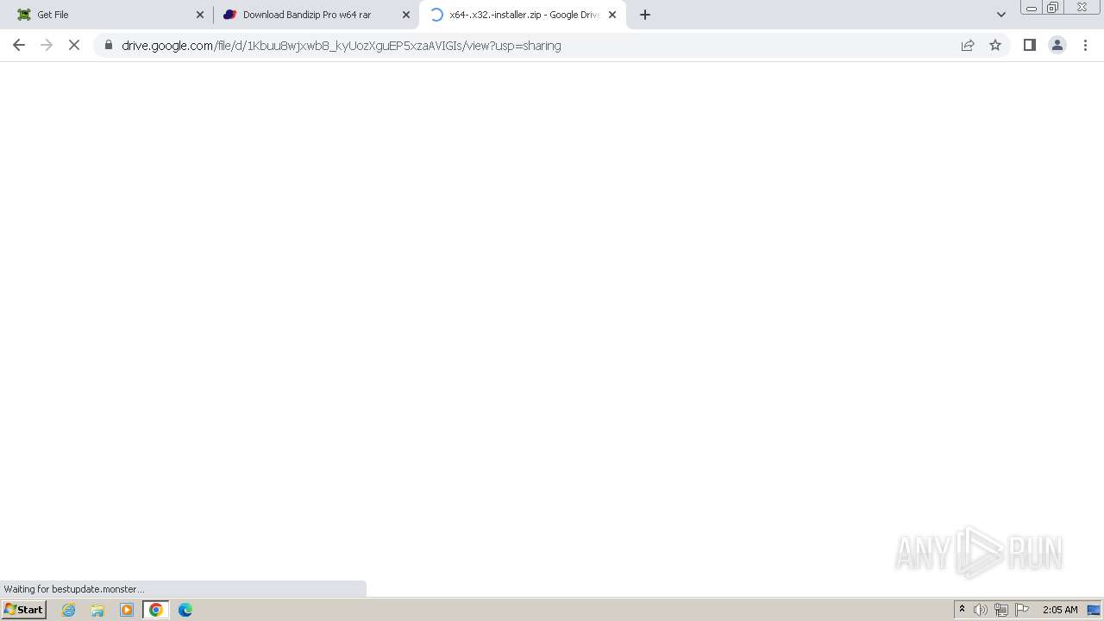Share this page icon
Image resolution: width=1104 pixels, height=621 pixels.
pyautogui.click(x=968, y=45)
